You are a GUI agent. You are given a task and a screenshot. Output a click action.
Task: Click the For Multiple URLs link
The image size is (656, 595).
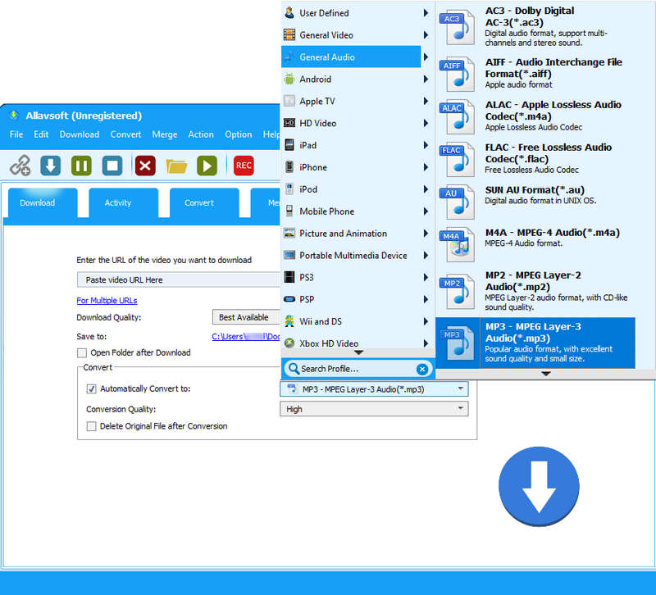pos(107,301)
